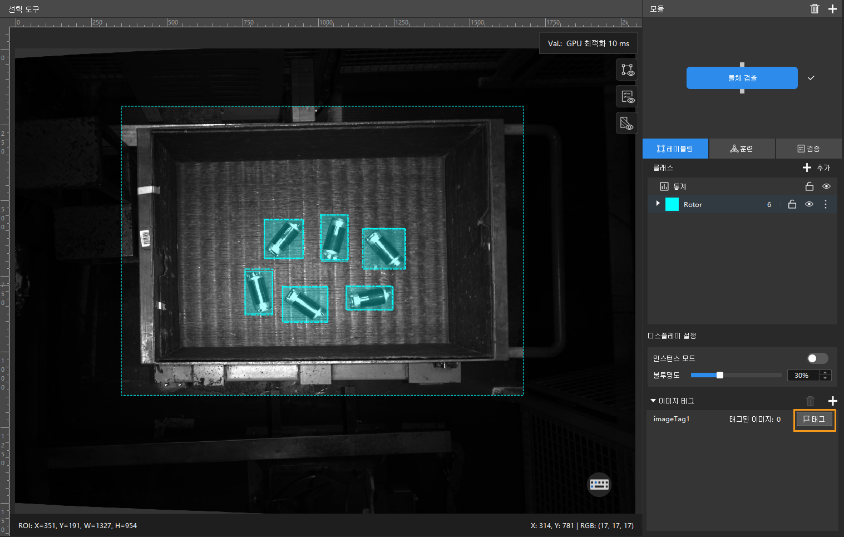Image resolution: width=844 pixels, height=537 pixels.
Task: Click the 태그 button for imageTag1
Action: [814, 419]
